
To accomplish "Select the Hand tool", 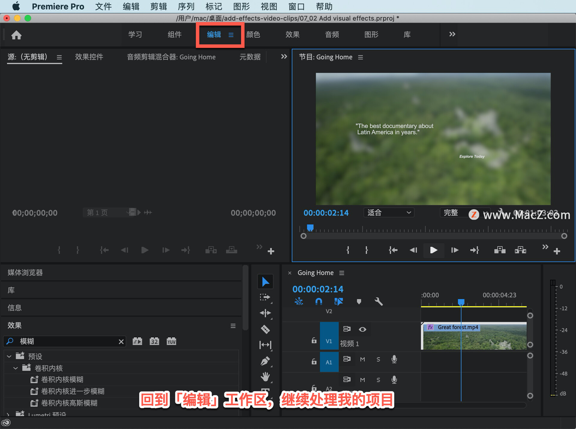I will pos(265,376).
